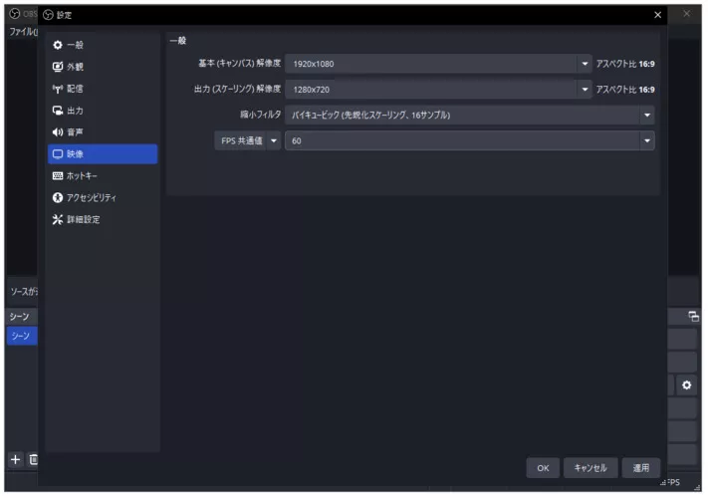Close the 設定 settings dialog
Screen dimensions: 708x498
tap(658, 15)
